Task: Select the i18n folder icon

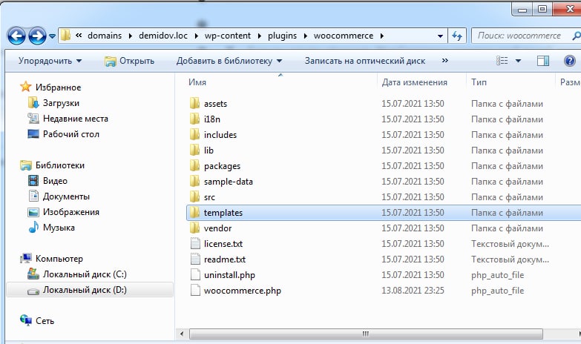Action: coord(194,119)
